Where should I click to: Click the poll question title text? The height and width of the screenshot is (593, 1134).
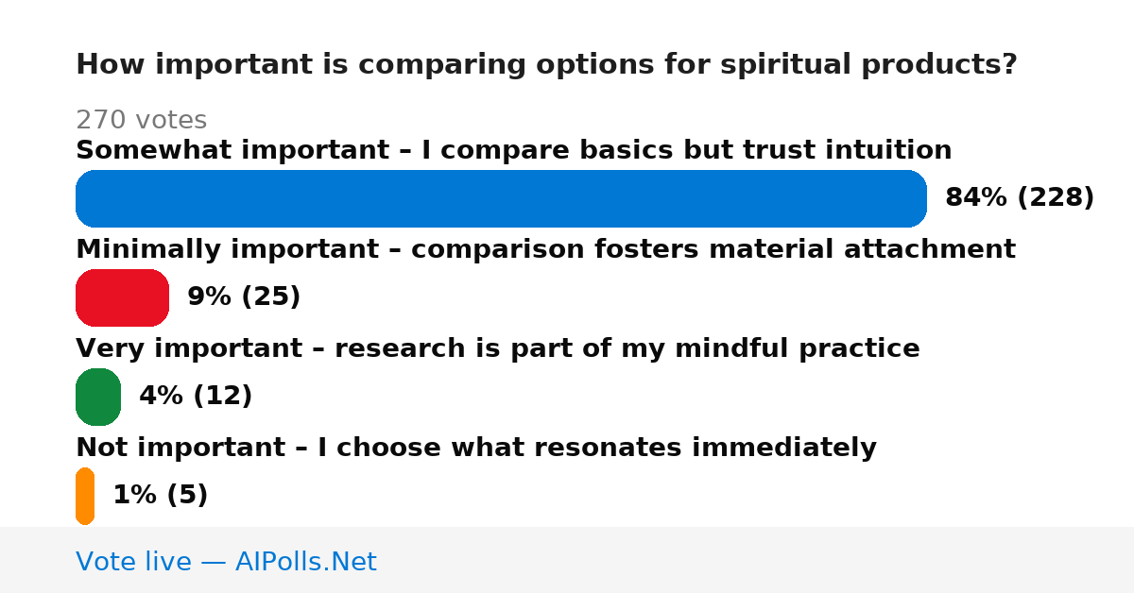(546, 64)
